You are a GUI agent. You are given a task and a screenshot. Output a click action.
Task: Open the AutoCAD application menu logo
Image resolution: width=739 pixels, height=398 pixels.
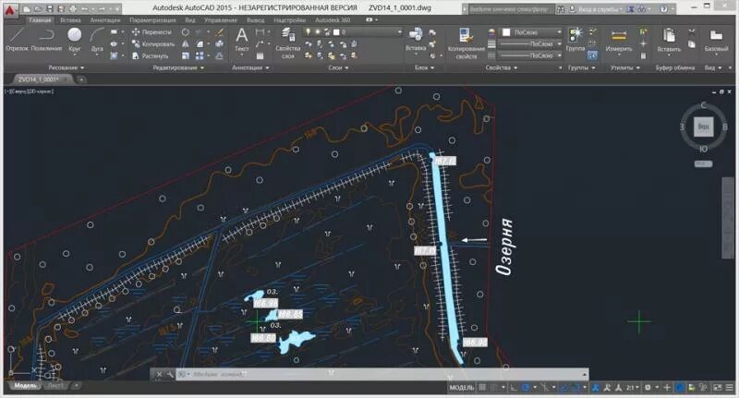10,9
